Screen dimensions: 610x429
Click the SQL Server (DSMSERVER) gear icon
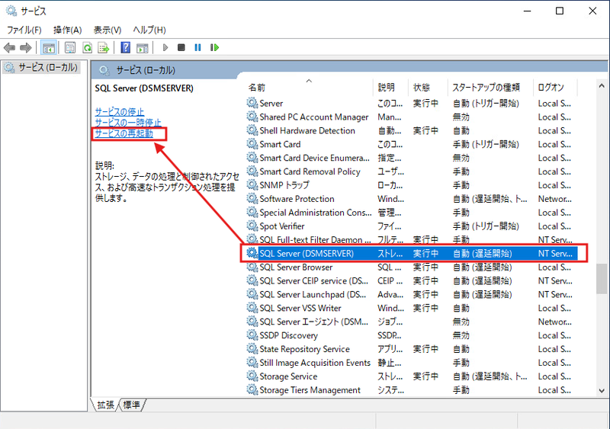click(x=252, y=253)
